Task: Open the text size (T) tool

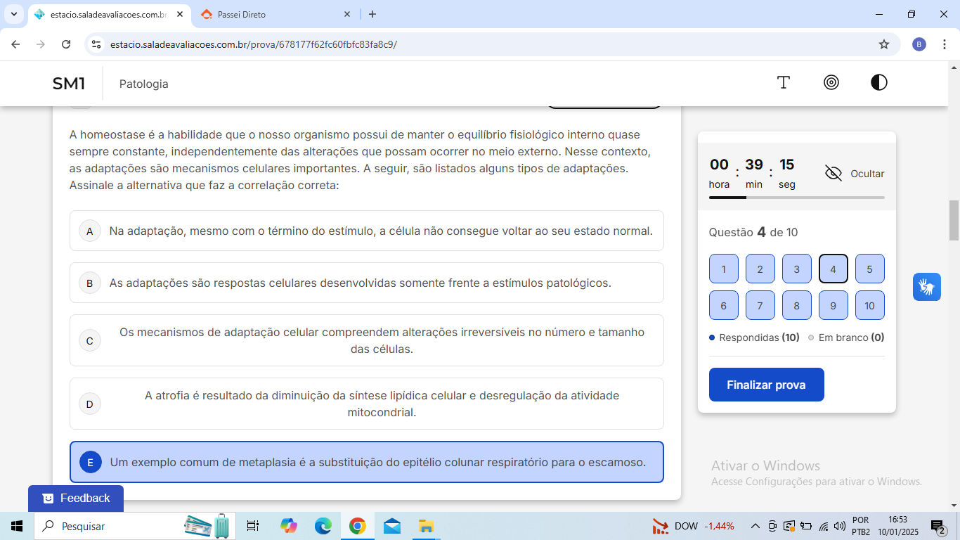Action: tap(784, 82)
